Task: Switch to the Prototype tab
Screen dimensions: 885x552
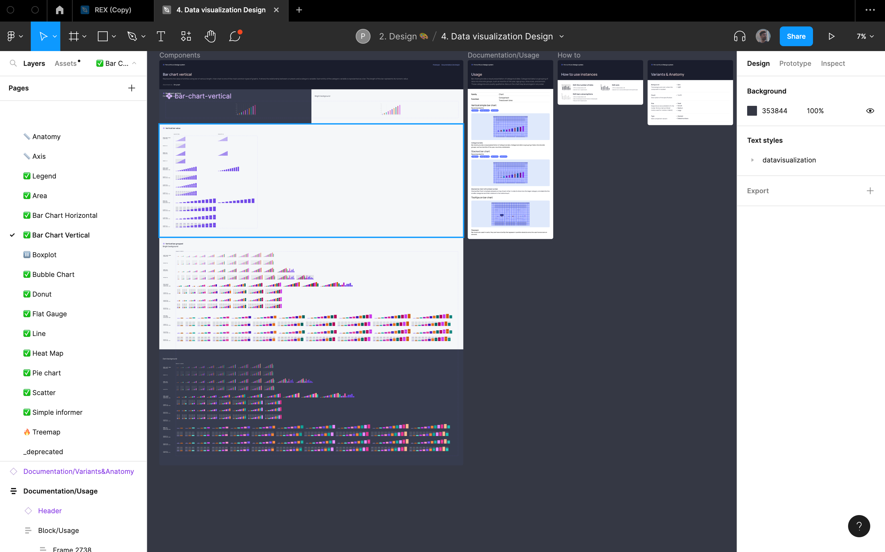Action: (x=795, y=63)
